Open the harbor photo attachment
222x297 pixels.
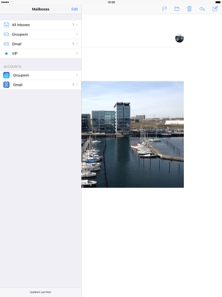click(x=133, y=134)
